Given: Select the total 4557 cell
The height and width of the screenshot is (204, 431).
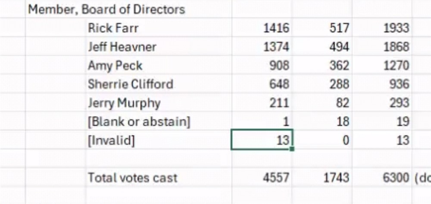Looking at the screenshot, I should click(x=262, y=178).
